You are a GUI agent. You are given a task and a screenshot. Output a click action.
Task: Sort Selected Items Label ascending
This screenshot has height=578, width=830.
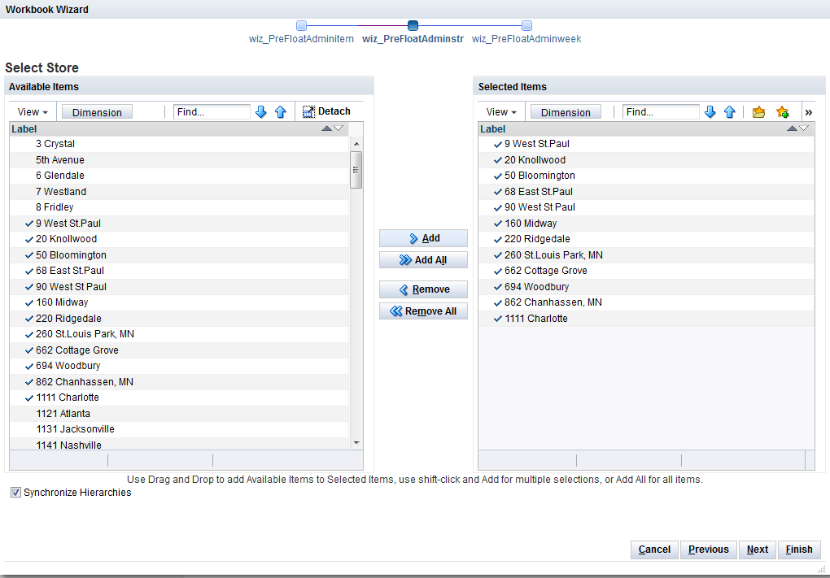point(792,128)
